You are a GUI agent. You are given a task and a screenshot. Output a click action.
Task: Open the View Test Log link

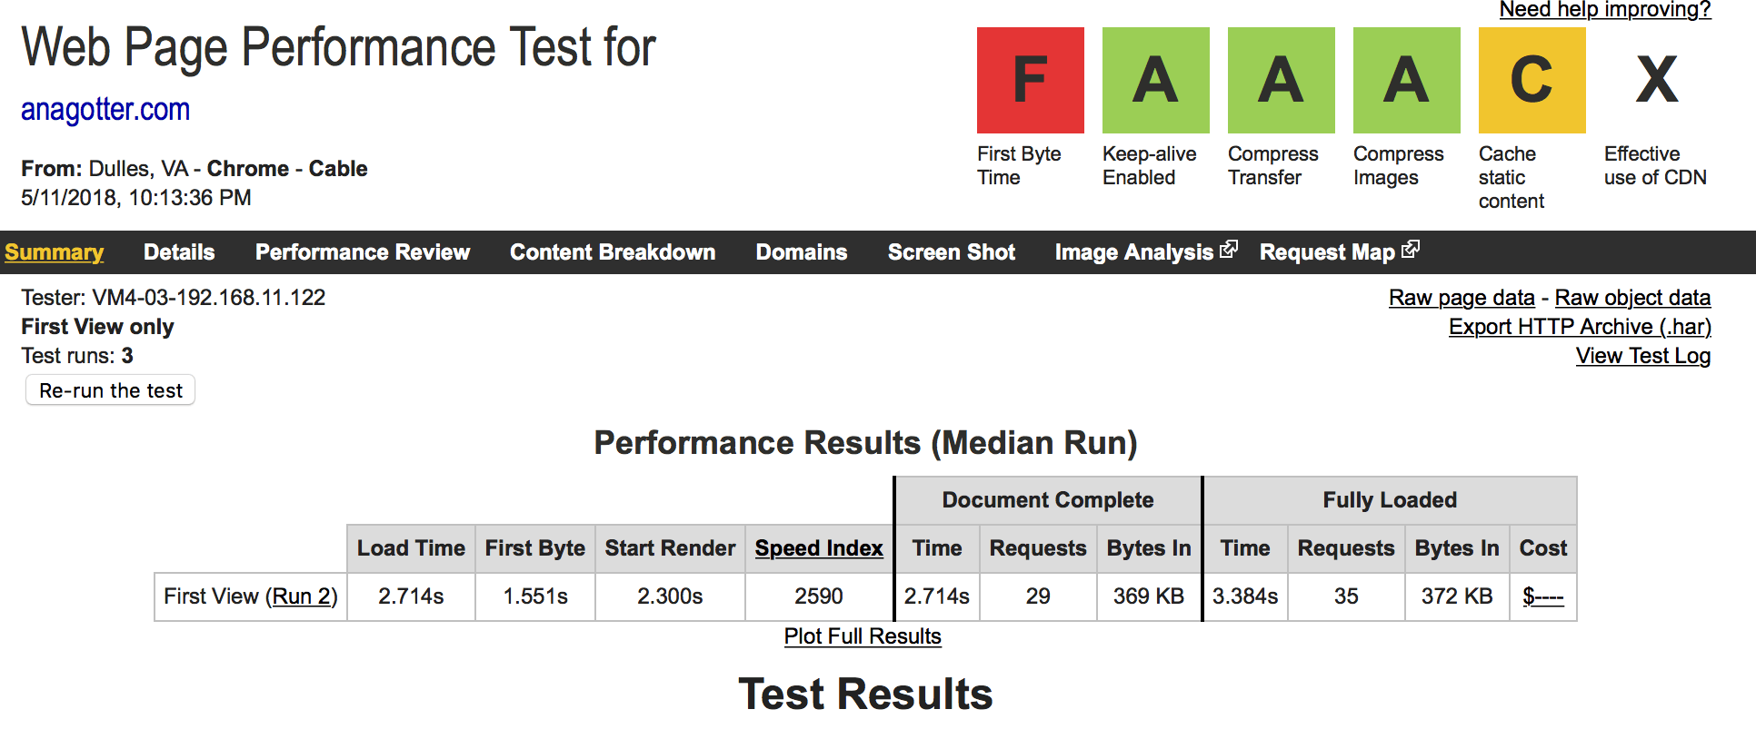coord(1643,356)
